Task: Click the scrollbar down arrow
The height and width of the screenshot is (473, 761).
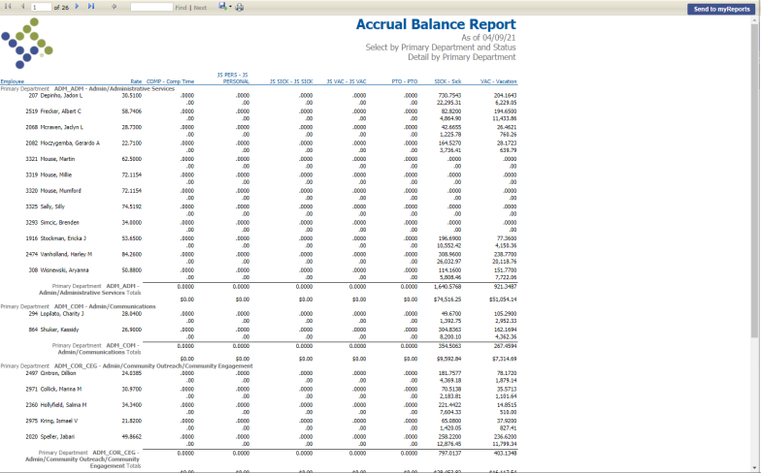Action: [755, 467]
